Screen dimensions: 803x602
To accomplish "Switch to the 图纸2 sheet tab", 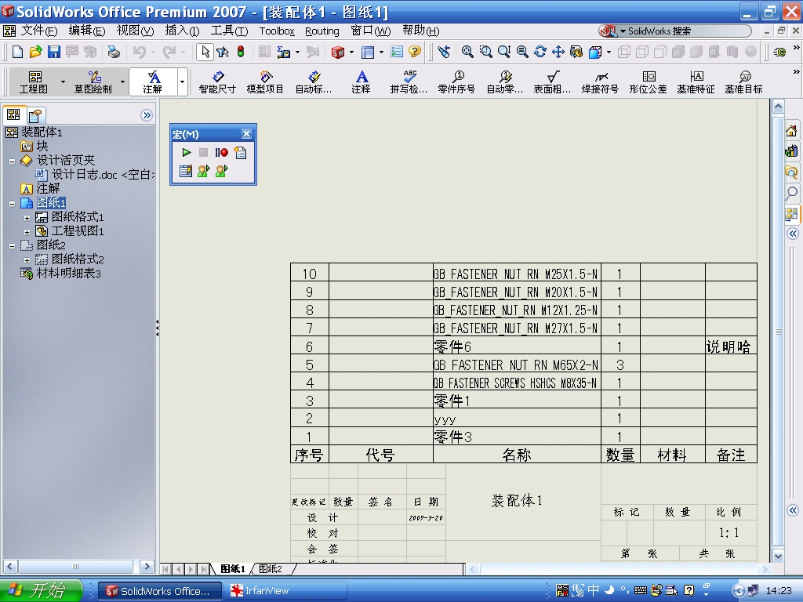I will (x=271, y=569).
